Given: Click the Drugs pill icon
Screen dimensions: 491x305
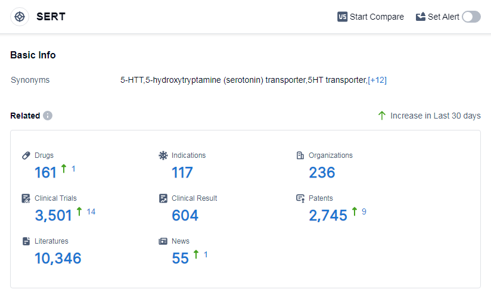Looking at the screenshot, I should [26, 155].
